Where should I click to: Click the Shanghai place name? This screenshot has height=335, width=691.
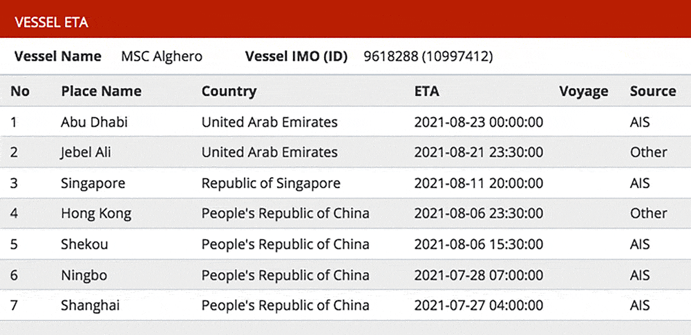point(90,305)
